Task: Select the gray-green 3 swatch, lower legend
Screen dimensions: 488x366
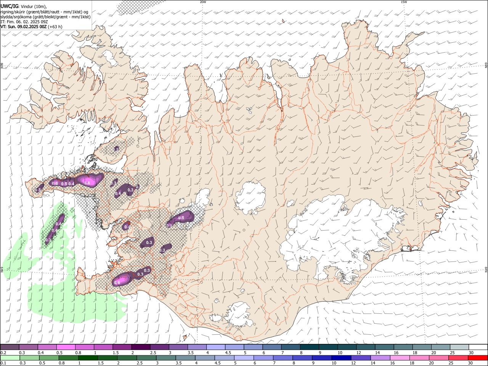Action: (165, 358)
